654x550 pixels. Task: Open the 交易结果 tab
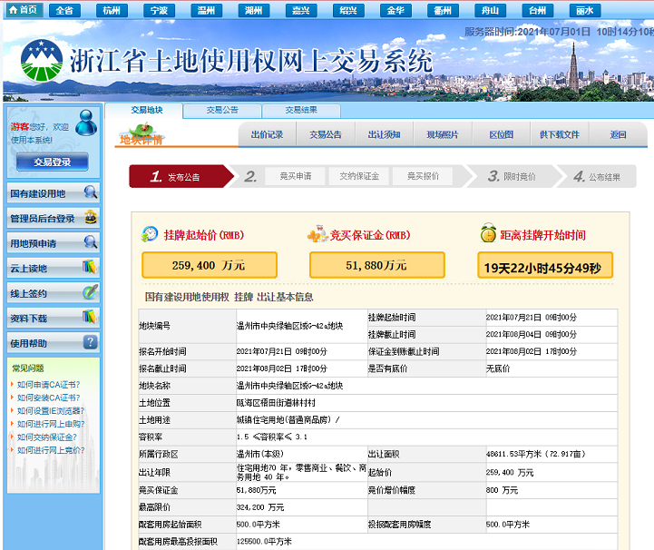301,110
